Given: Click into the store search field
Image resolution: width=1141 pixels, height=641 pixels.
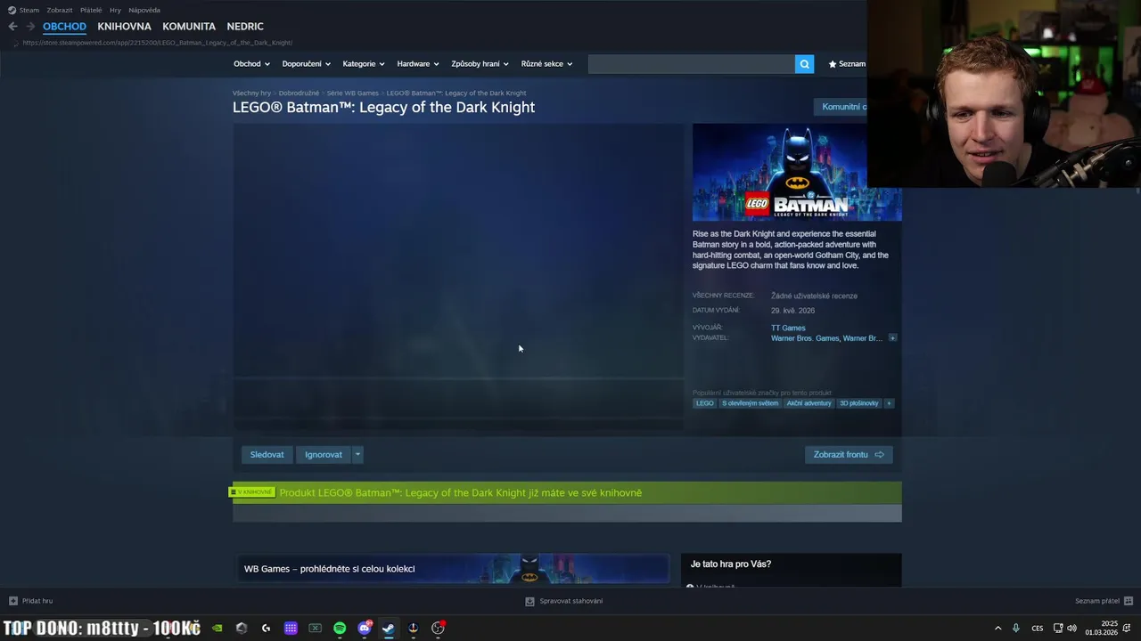Looking at the screenshot, I should point(691,64).
